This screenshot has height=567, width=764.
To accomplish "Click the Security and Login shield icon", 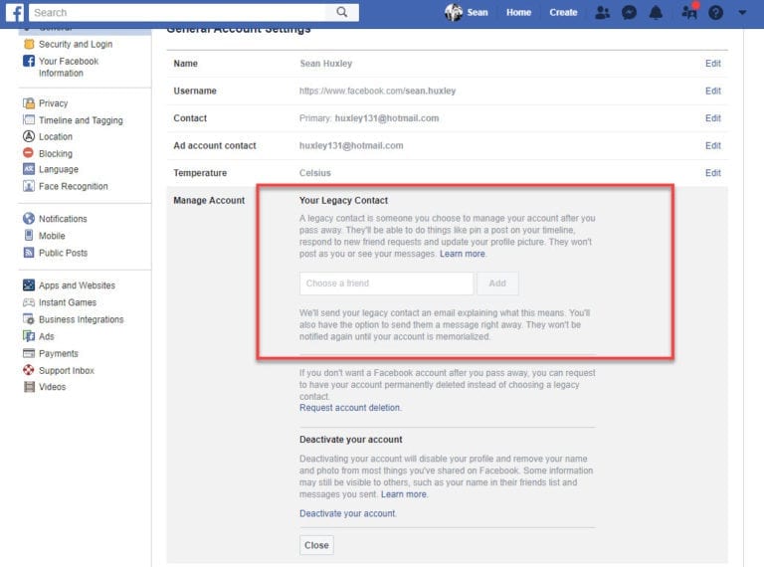I will [x=29, y=44].
